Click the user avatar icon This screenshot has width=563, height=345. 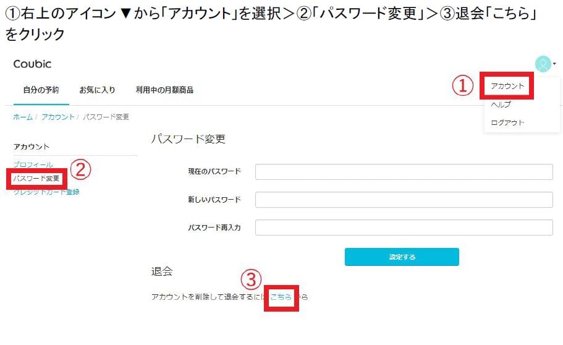[542, 64]
